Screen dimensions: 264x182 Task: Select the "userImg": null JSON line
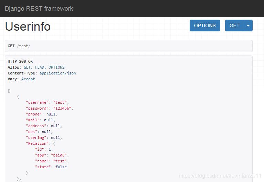[44, 138]
